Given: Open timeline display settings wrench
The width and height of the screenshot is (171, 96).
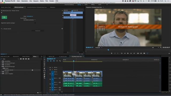Looking at the screenshot, I should tap(60, 61).
